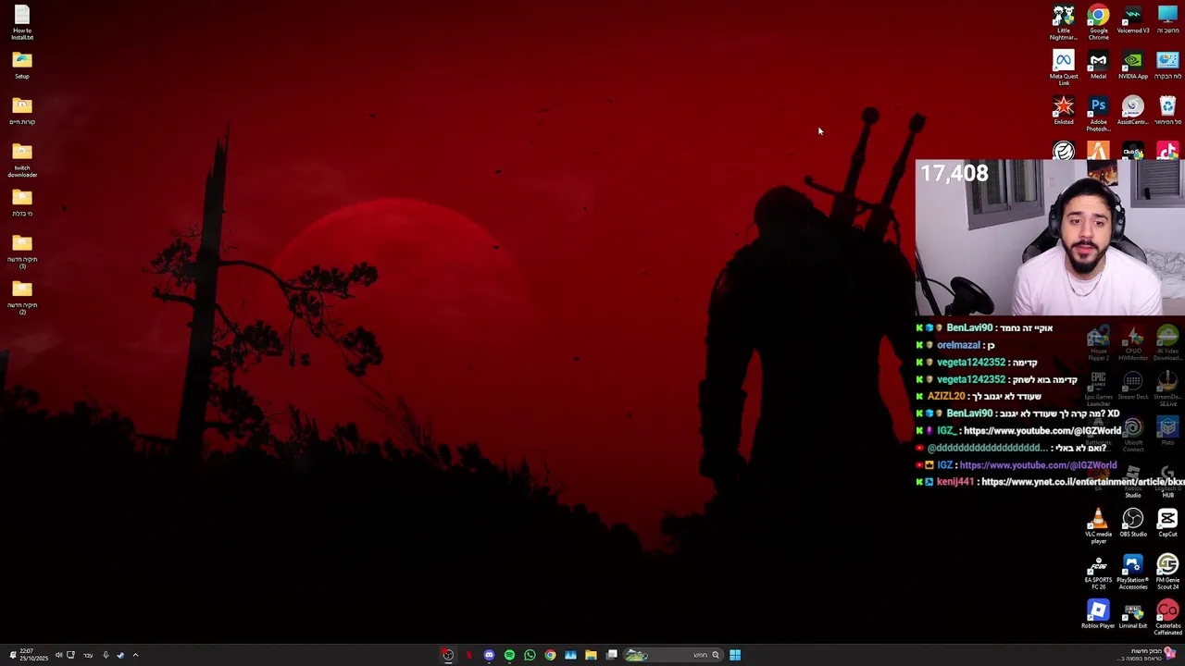Switch input language via עבר indicator

pyautogui.click(x=88, y=655)
